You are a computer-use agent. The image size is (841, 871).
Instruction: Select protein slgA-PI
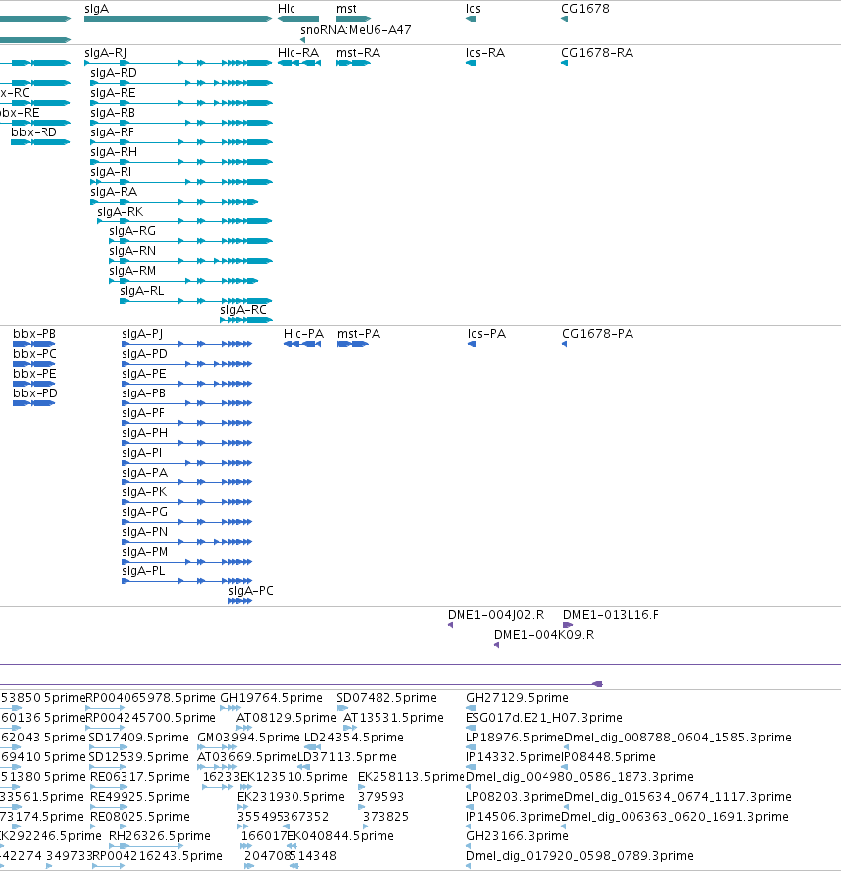point(187,463)
